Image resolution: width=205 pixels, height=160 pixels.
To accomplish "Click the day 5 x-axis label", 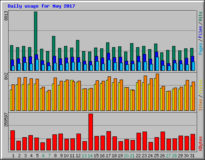I will (37, 156).
